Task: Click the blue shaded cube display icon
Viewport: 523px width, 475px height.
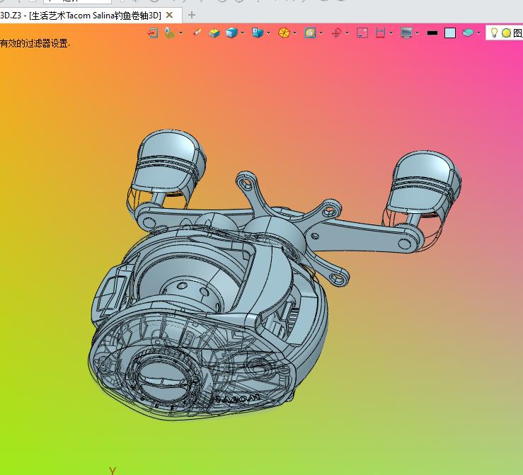Action: tap(231, 33)
